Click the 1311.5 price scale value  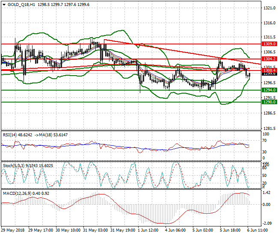[x=269, y=37]
